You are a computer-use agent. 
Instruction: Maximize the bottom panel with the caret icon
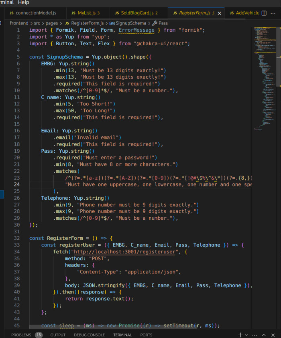click(x=264, y=335)
